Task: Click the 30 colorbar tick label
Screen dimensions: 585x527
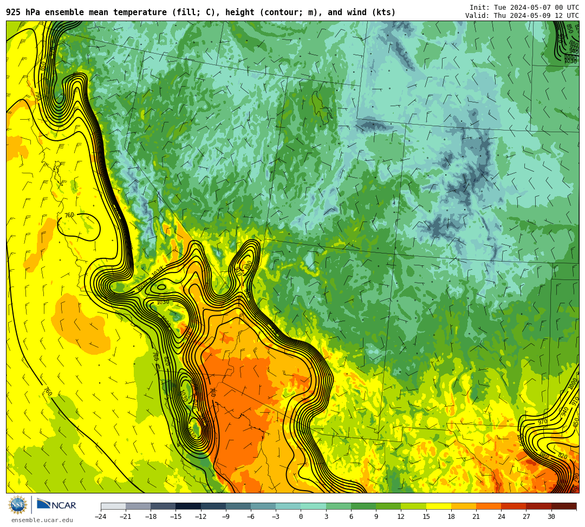Action: click(551, 517)
